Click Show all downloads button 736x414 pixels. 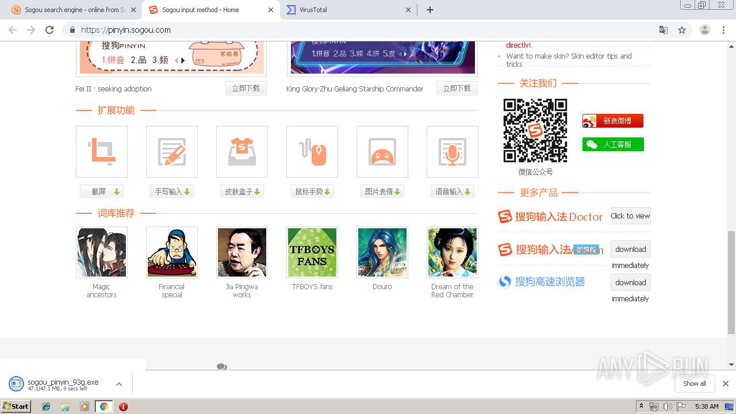click(695, 384)
